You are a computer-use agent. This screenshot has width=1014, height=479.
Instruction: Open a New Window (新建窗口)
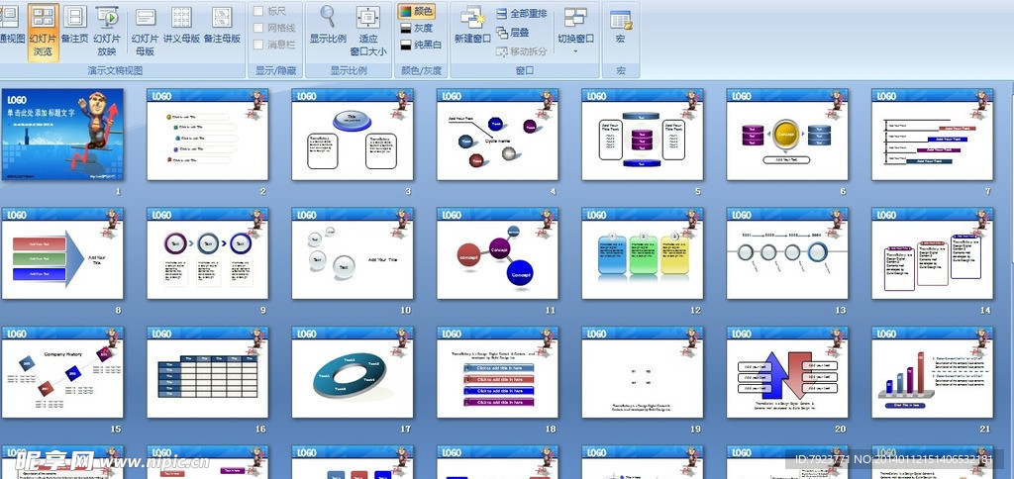472,26
